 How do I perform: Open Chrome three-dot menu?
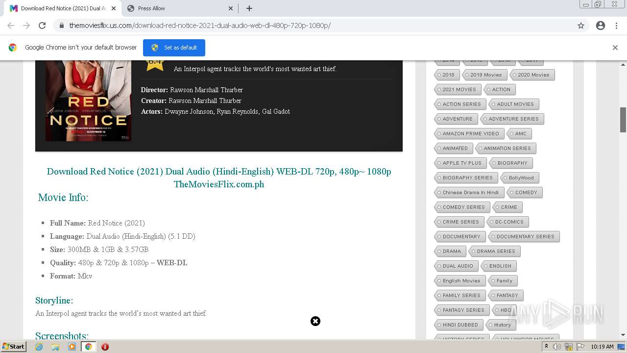pyautogui.click(x=616, y=25)
